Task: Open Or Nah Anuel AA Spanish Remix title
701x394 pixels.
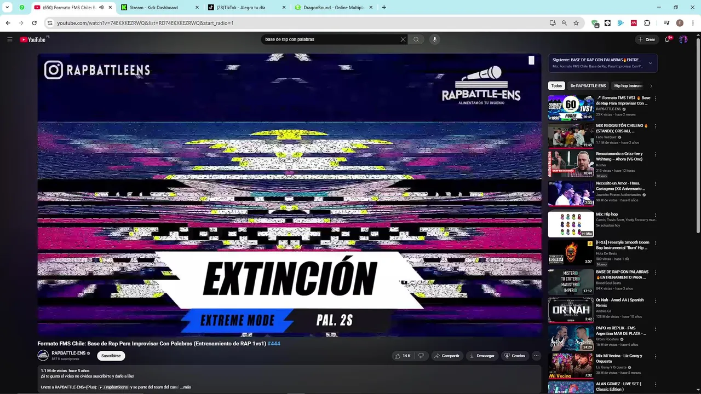Action: pyautogui.click(x=619, y=303)
